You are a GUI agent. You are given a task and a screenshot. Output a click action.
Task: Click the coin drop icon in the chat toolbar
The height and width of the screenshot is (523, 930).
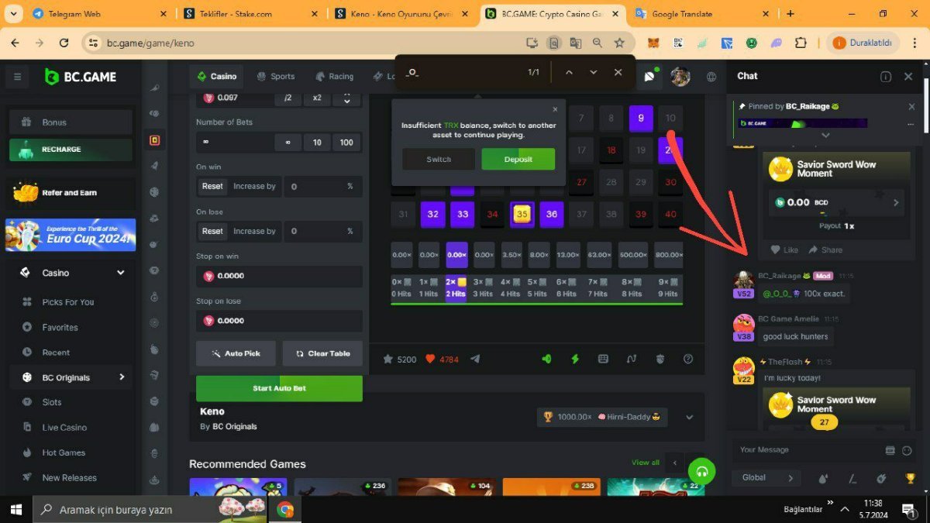(x=823, y=478)
